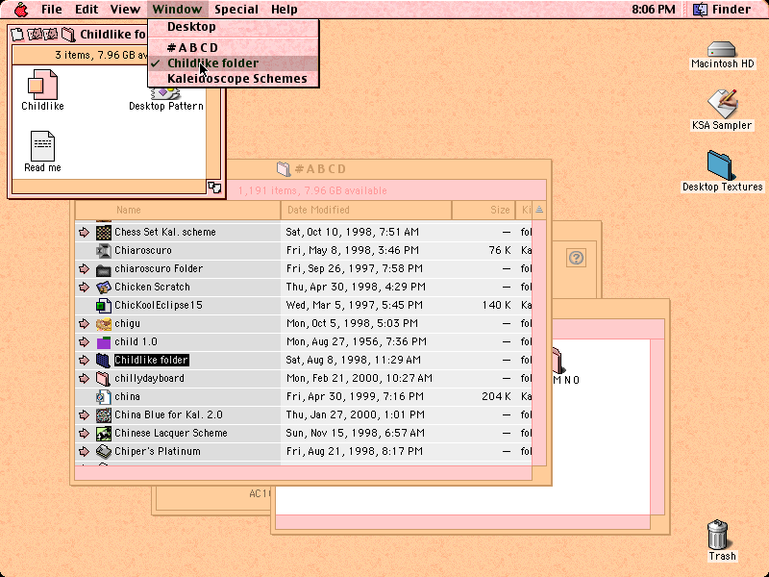Click the china file icon
This screenshot has height=577, width=769.
(104, 397)
